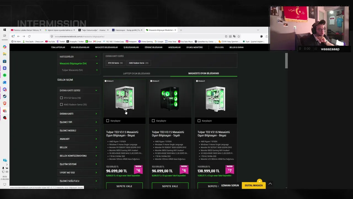This screenshot has height=199, width=353.
Task: Open the Gmail bookmark
Action: [x=97, y=41]
